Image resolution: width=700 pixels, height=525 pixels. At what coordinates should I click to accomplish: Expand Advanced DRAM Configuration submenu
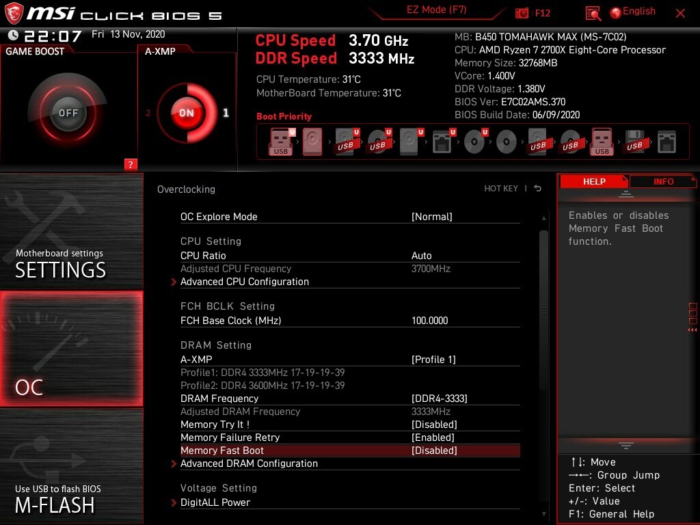(249, 463)
